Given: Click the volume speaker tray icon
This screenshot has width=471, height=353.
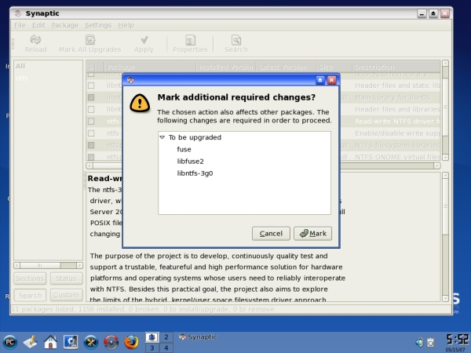Looking at the screenshot, I should coord(419,342).
